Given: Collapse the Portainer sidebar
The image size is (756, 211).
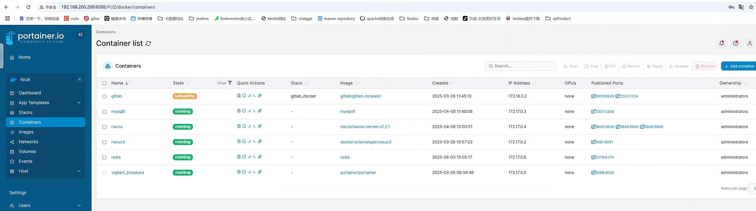Looking at the screenshot, I should click(x=81, y=35).
